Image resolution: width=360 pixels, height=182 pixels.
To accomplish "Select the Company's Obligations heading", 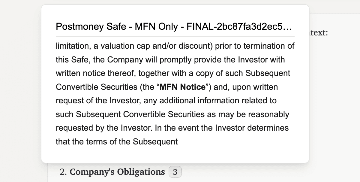I will [117, 172].
